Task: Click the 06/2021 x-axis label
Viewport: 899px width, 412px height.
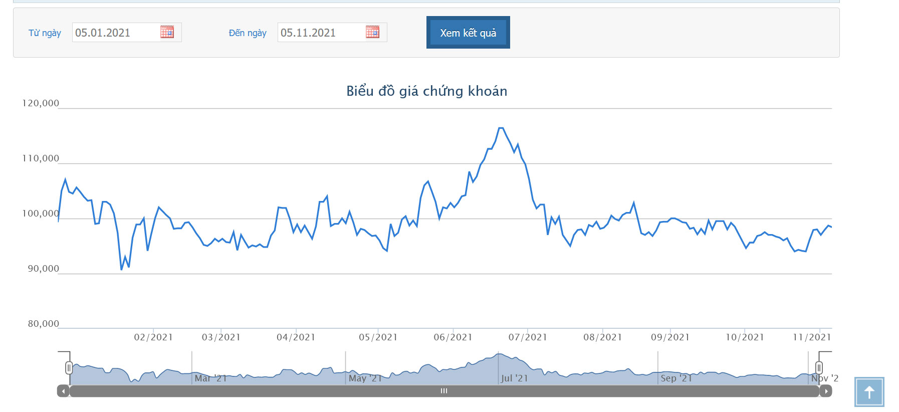Action: pyautogui.click(x=453, y=337)
